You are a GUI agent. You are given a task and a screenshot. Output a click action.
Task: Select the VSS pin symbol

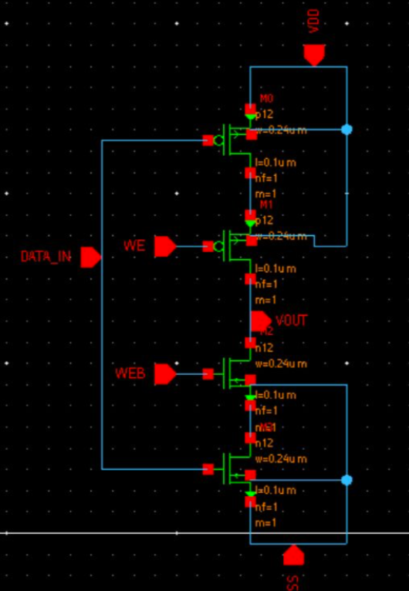[294, 555]
